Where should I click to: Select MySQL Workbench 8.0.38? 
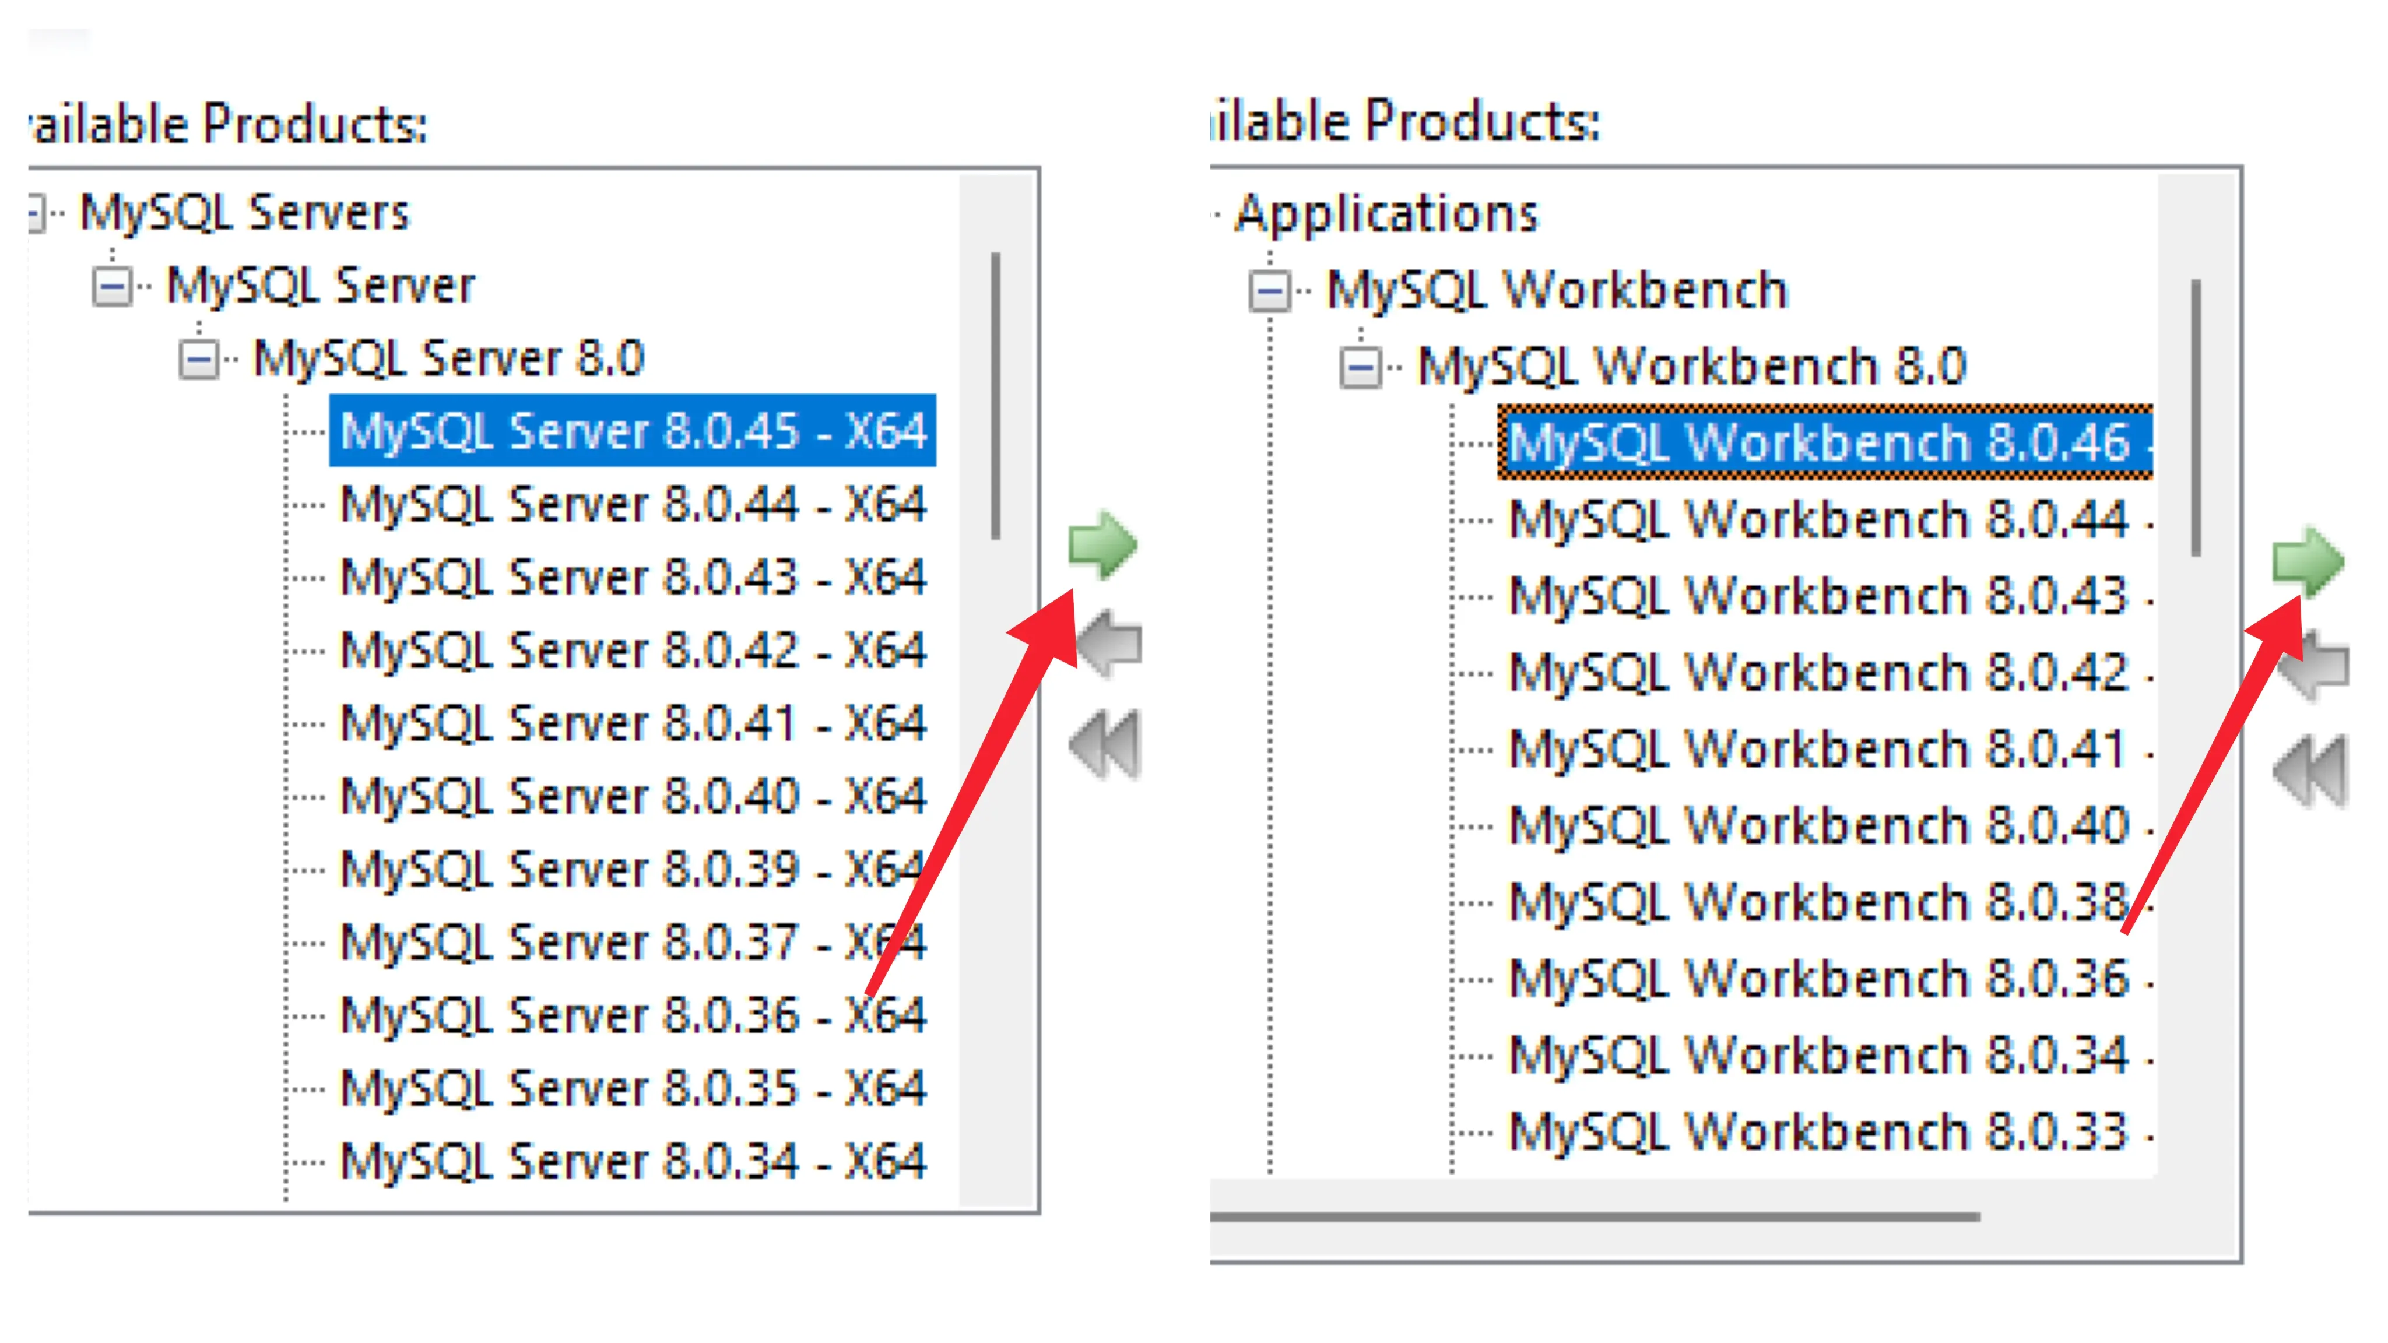coord(1830,903)
